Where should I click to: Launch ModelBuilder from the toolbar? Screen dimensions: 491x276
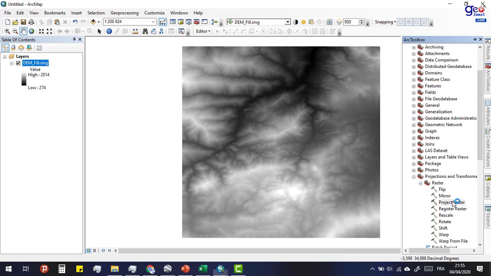pyautogui.click(x=214, y=22)
